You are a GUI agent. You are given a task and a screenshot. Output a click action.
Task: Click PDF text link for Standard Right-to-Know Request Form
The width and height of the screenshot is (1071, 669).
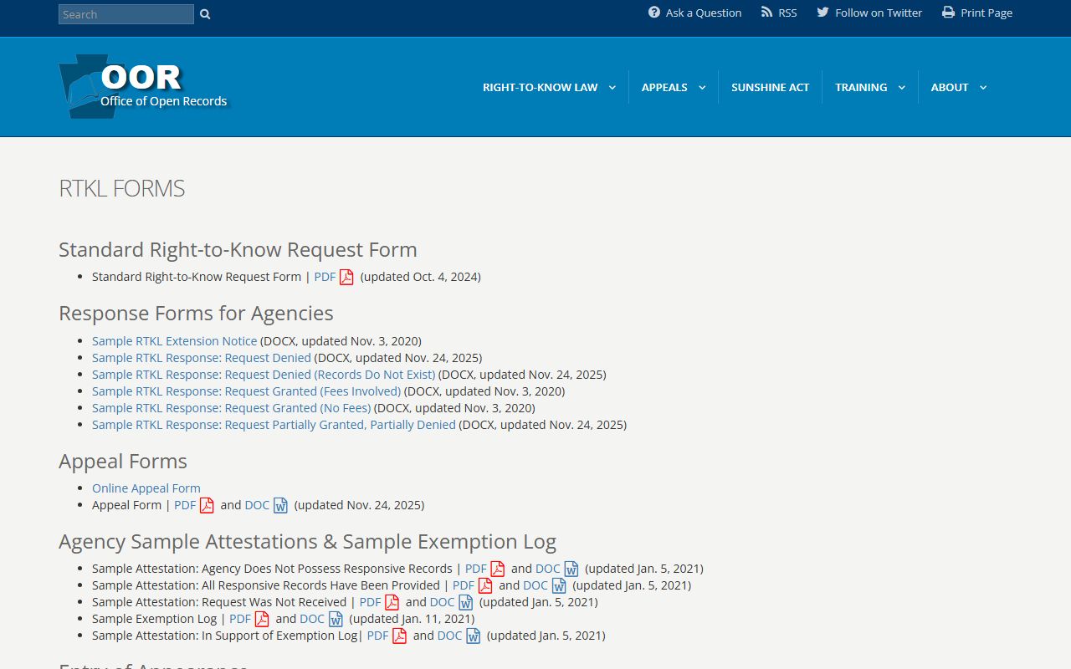(x=325, y=277)
